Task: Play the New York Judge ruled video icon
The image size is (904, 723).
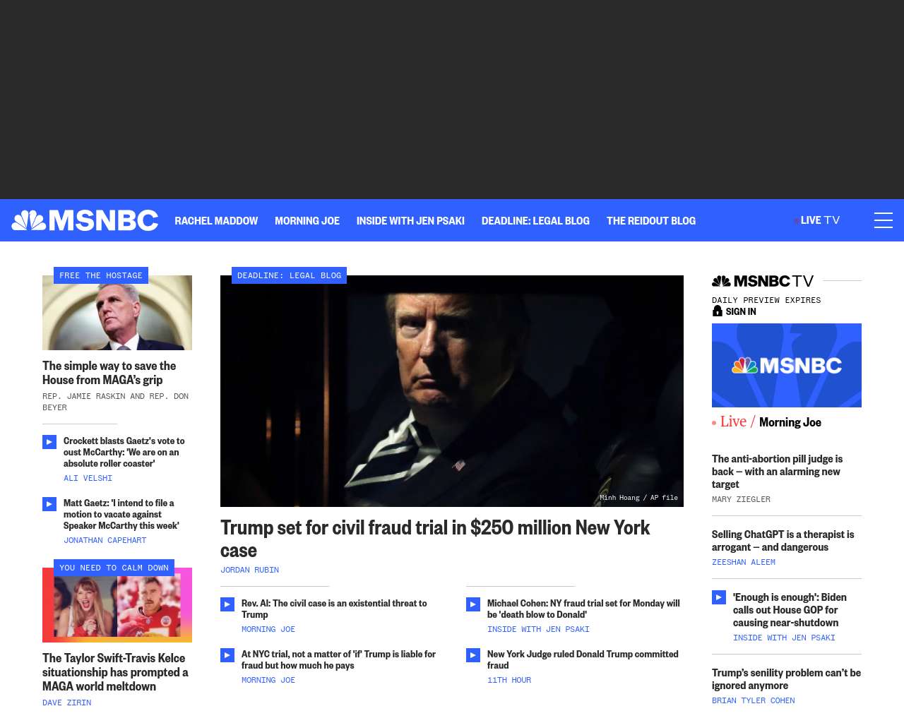Action: (473, 655)
